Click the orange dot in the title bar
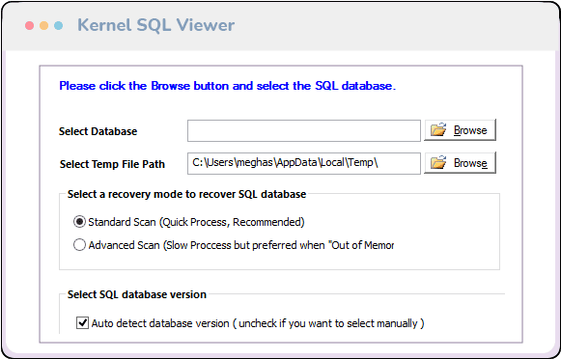Viewport: 561px width, 359px height. tap(44, 25)
